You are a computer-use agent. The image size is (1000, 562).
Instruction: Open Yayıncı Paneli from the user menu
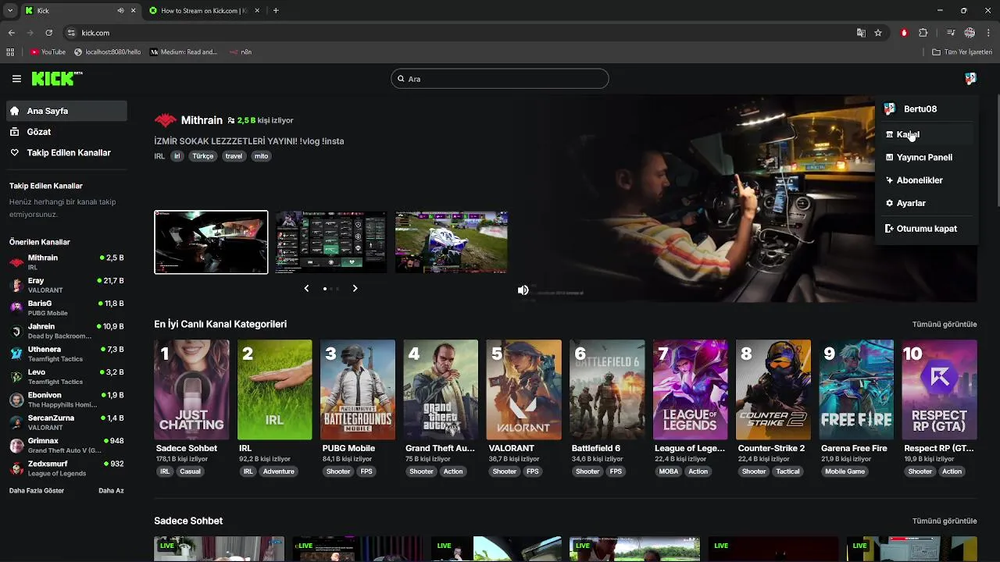(x=927, y=158)
